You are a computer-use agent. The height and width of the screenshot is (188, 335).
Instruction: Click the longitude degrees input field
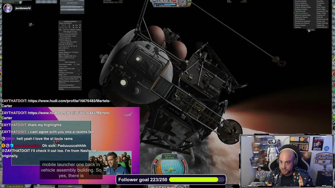tap(60, 27)
